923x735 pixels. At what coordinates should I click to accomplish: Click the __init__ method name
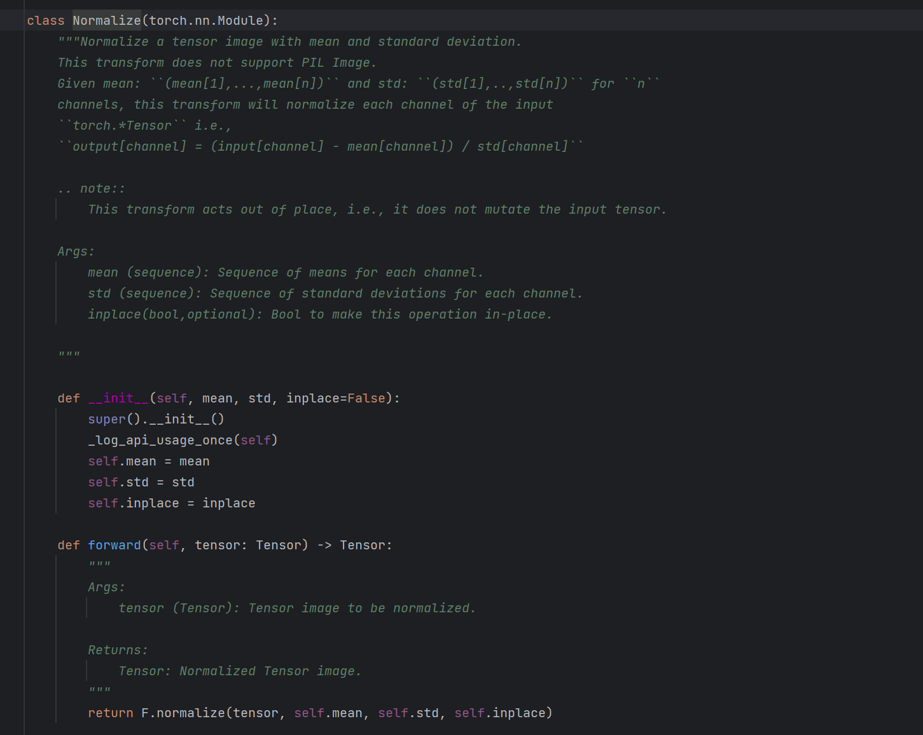coord(119,398)
